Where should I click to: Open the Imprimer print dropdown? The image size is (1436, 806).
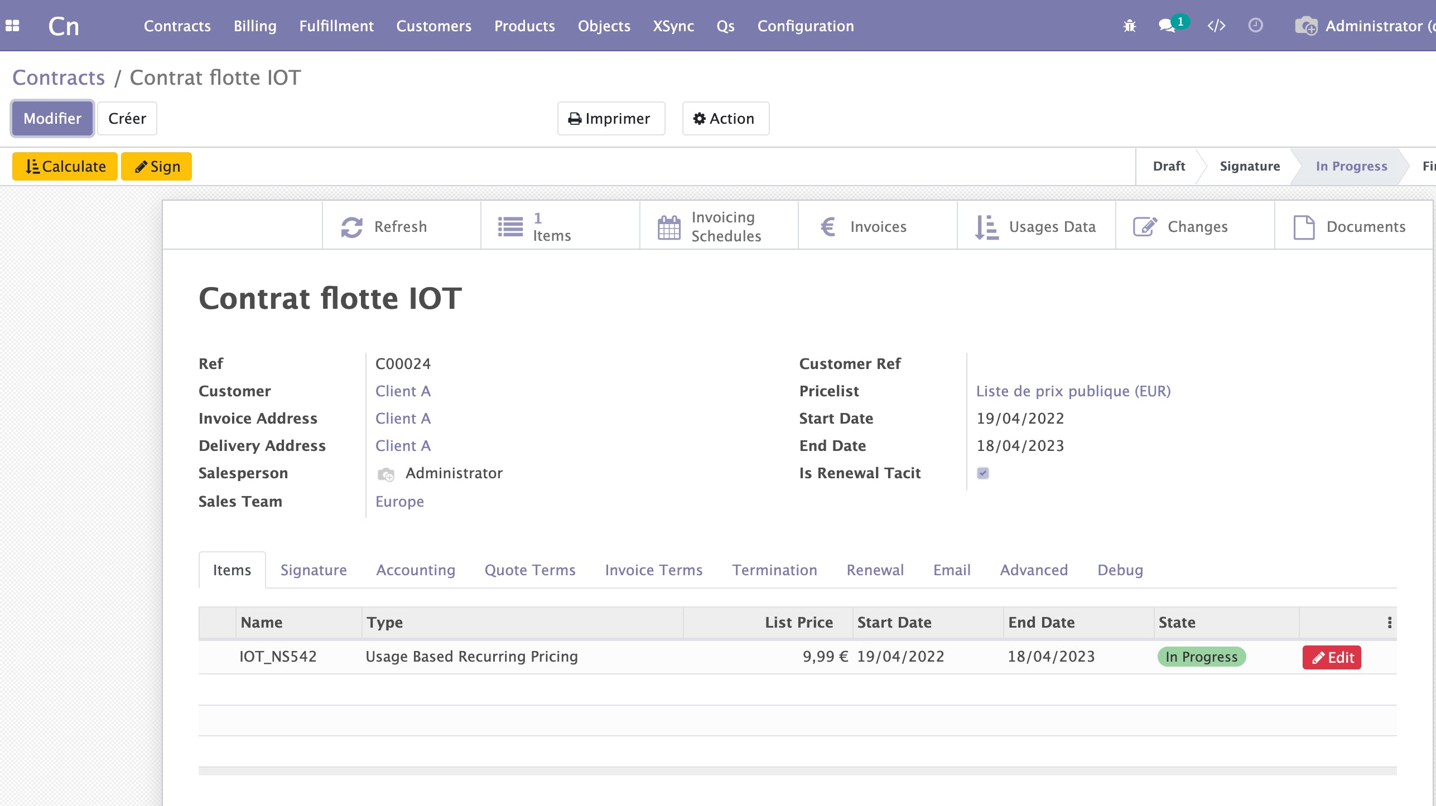tap(610, 119)
